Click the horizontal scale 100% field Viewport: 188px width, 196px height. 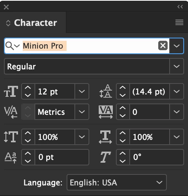(150, 137)
